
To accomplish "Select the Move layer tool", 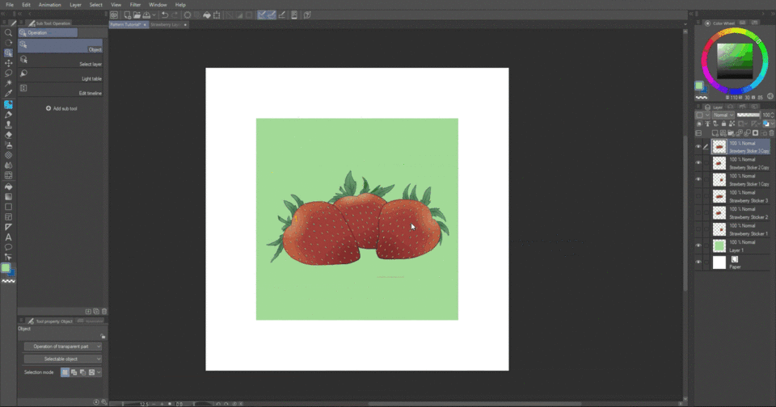I will click(x=8, y=63).
